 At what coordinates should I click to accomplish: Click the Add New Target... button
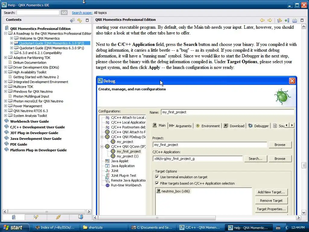(x=271, y=192)
